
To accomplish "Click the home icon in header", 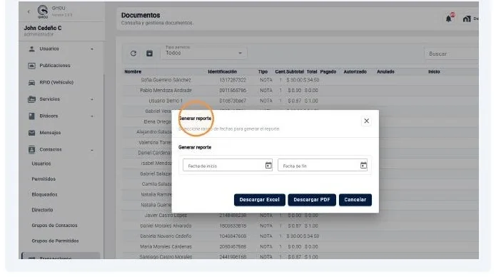I will [x=467, y=19].
